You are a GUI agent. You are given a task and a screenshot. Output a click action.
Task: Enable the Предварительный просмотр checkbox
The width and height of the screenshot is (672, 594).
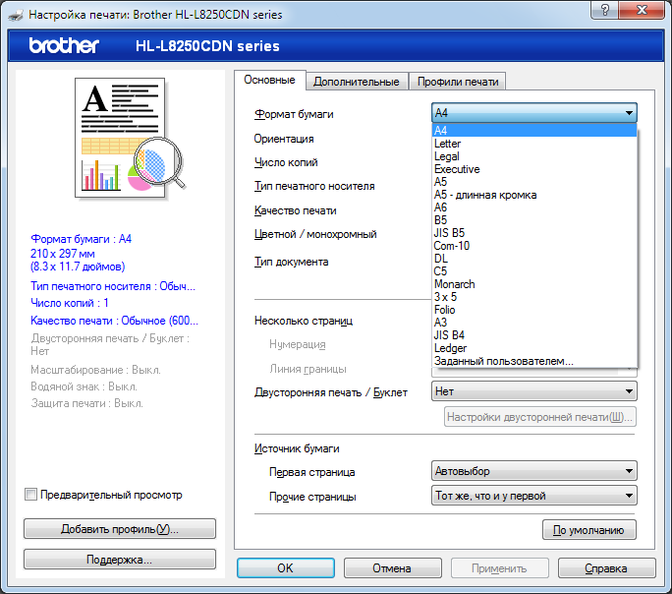(30, 494)
